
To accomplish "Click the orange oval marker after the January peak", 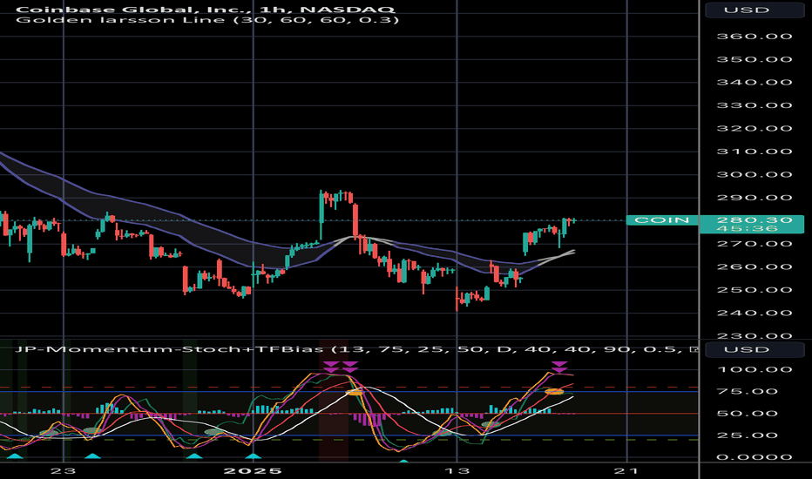I will tap(355, 393).
